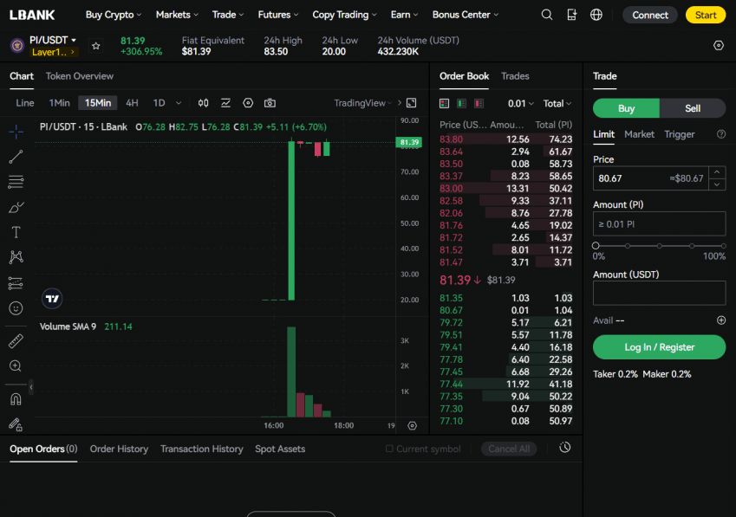The width and height of the screenshot is (736, 517).
Task: Take chart snapshot with camera icon
Action: point(270,103)
